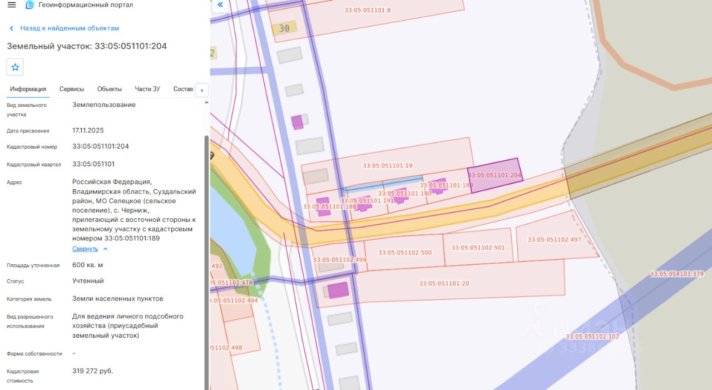The height and width of the screenshot is (390, 712).
Task: Add parcel to favorites with star icon
Action: tap(15, 67)
